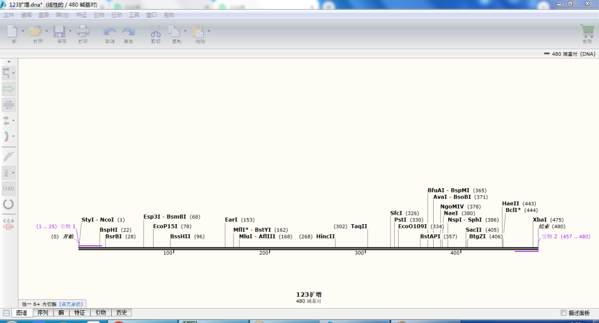599x323 pixels.
Task: Click the 引物 2 (457 .. 480) primer label
Action: pyautogui.click(x=566, y=236)
